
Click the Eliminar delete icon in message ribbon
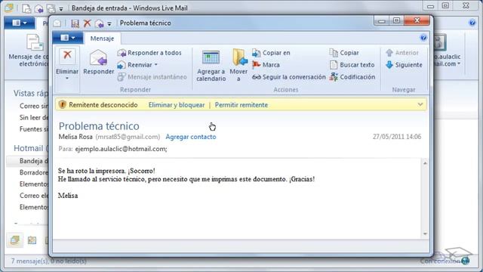[67, 56]
